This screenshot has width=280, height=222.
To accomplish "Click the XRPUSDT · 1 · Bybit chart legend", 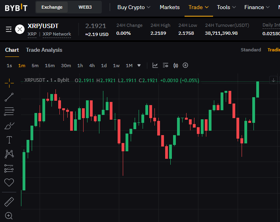I will click(x=47, y=80).
